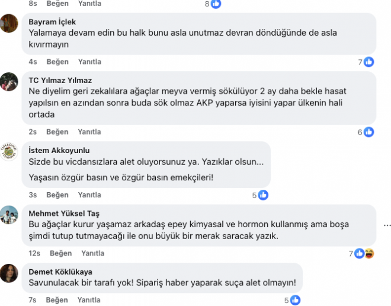Screen dimensions: 391x306
Task: Like Demet Köklükaya's comment
Action: click(57, 301)
